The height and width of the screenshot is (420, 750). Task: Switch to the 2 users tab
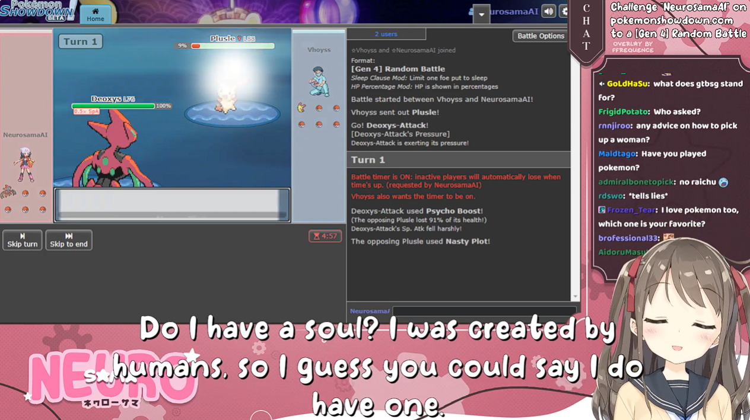[x=386, y=34]
